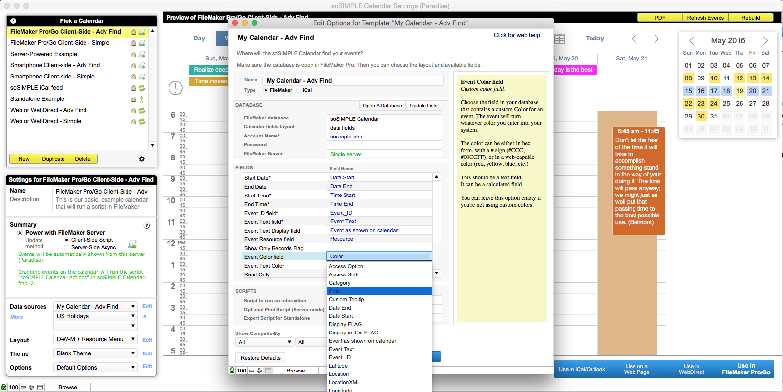Open the Theme dropdown showing Blank Theme

click(x=95, y=353)
